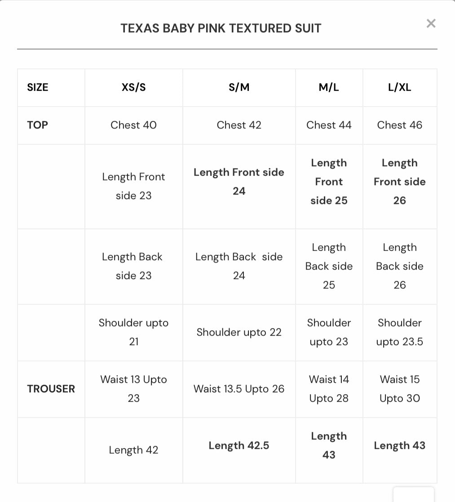
Task: Click the L/XL size column header
Action: [x=399, y=88]
